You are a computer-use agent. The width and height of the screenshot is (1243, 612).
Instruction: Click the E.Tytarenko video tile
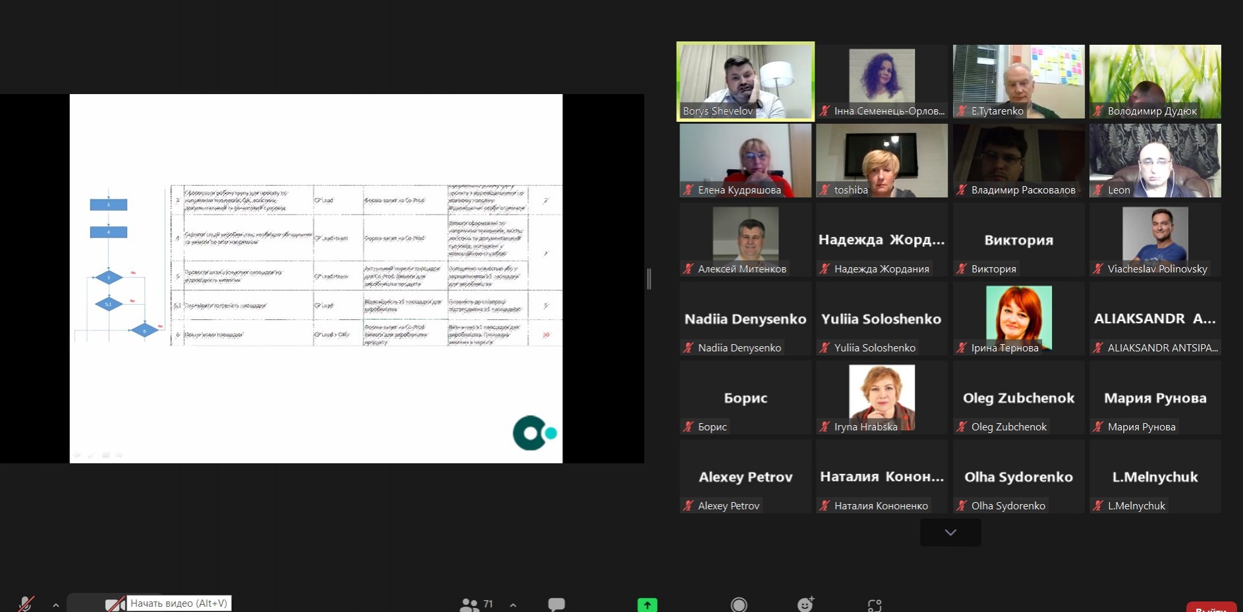click(1018, 82)
